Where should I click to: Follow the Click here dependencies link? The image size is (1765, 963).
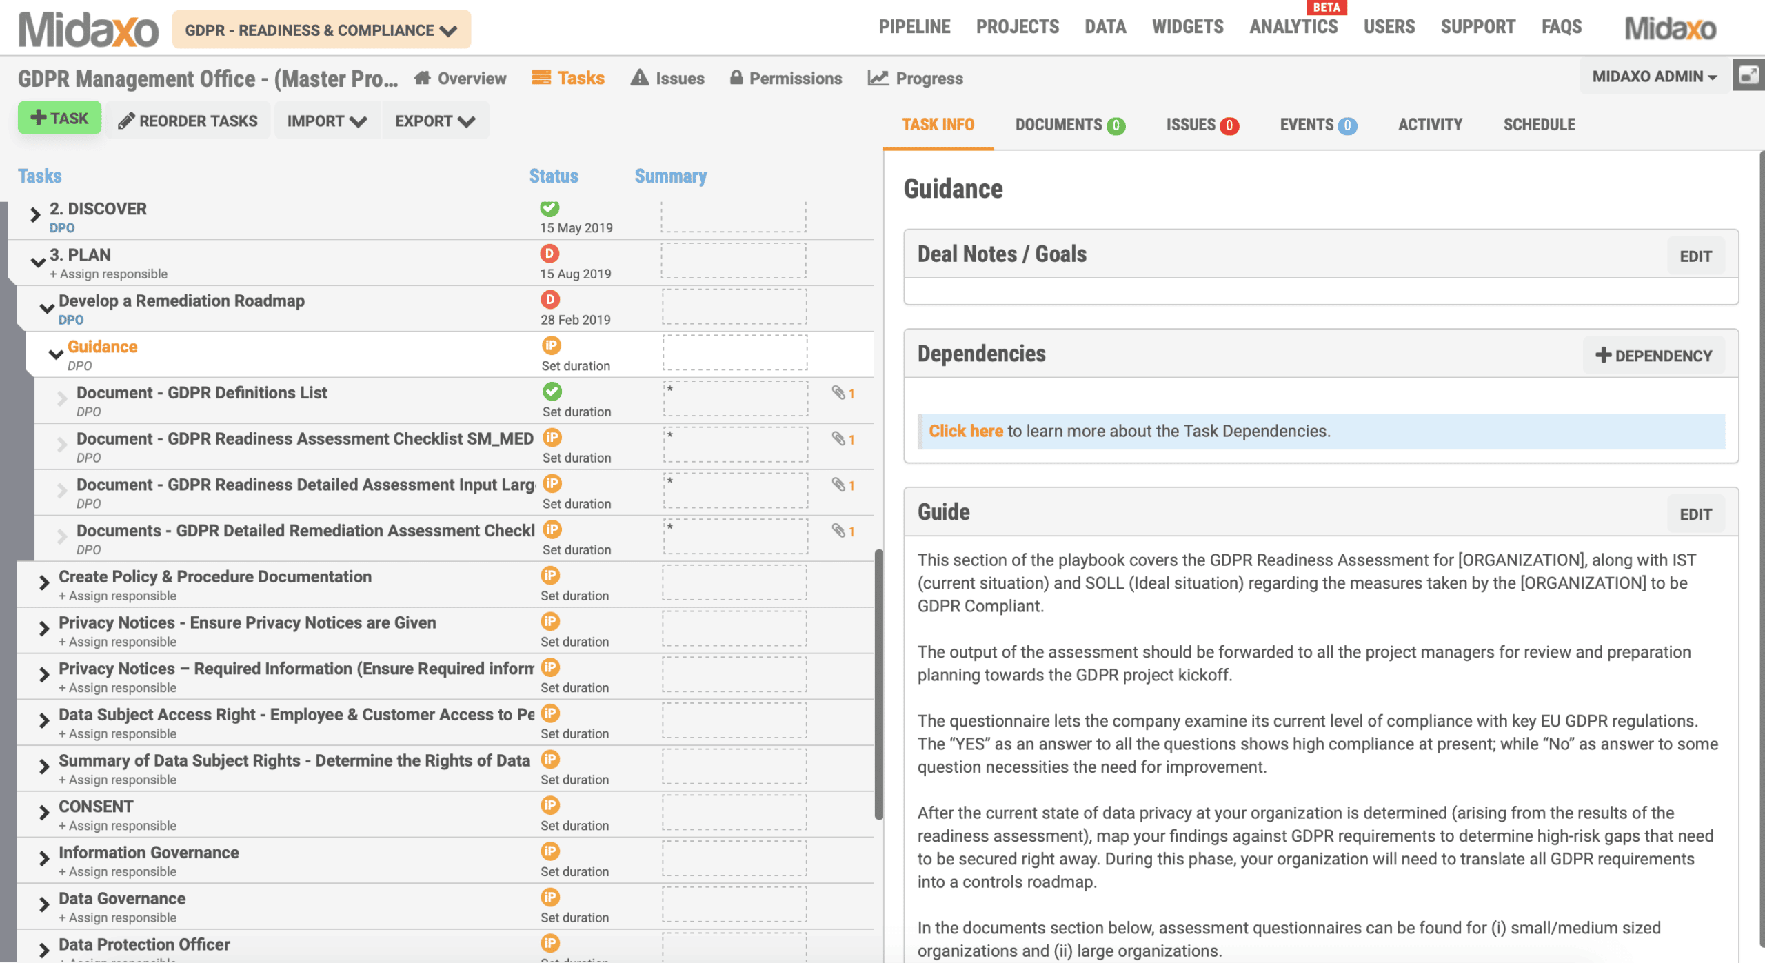[x=965, y=431]
